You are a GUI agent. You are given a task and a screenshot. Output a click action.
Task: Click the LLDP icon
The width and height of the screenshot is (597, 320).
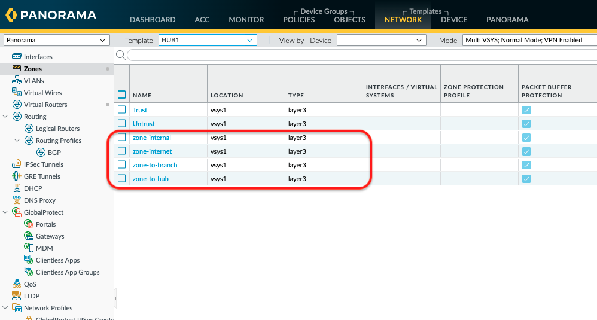(x=17, y=295)
